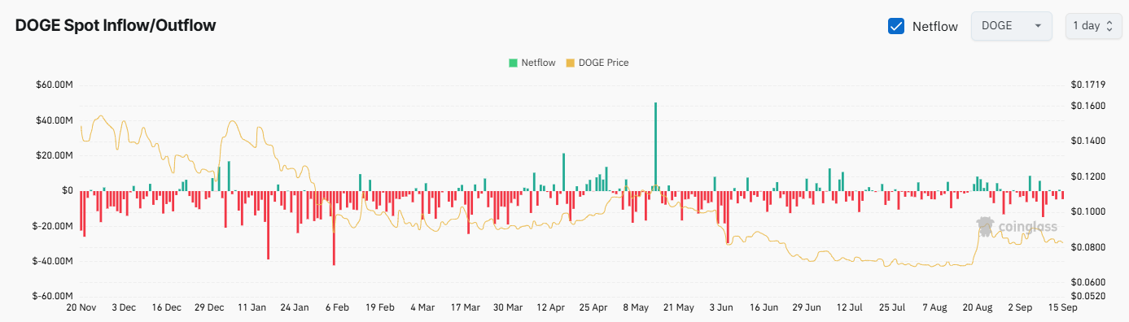This screenshot has height=322, width=1129.
Task: Click the 20 Nov date label
Action: tap(81, 308)
